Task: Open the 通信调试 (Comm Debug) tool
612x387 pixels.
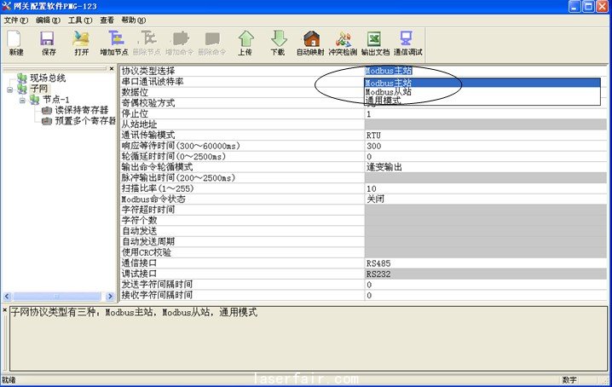Action: click(407, 41)
